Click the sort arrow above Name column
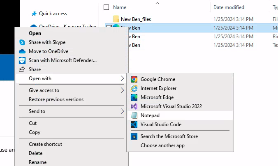Viewport: 278px width, 166px height. [157, 3]
